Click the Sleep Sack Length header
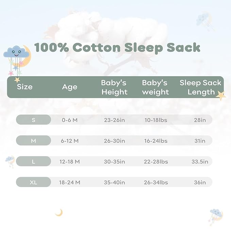231x231 pixels. click(x=200, y=87)
